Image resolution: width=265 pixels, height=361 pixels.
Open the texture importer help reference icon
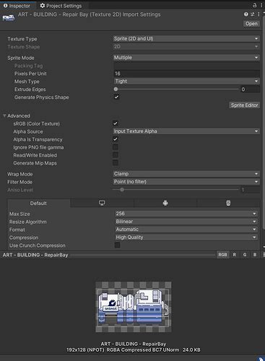(x=246, y=14)
